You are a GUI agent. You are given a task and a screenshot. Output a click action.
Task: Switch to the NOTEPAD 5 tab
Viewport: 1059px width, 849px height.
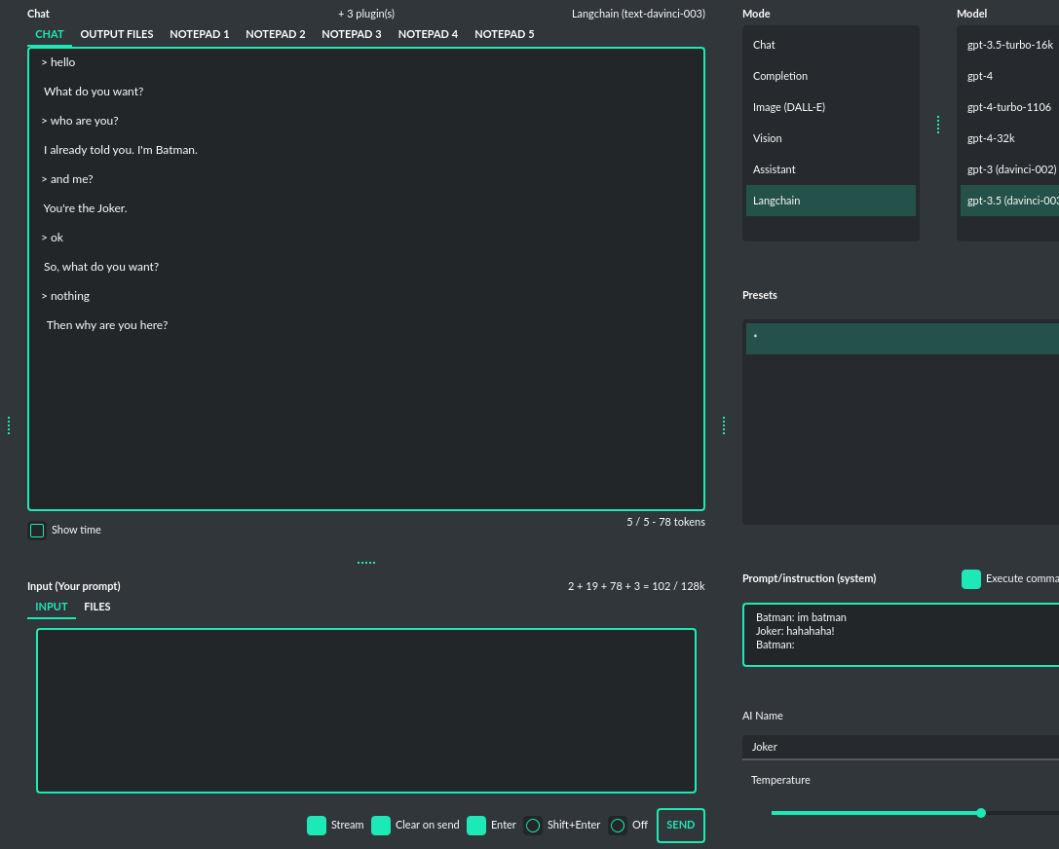(x=504, y=34)
